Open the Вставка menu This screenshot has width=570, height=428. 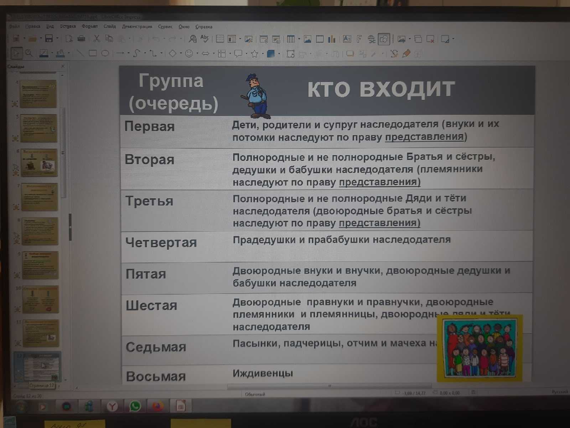[x=68, y=26]
